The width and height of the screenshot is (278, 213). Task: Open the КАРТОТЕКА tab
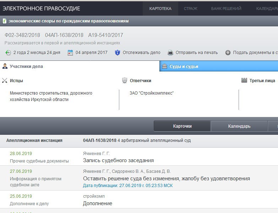click(x=160, y=9)
